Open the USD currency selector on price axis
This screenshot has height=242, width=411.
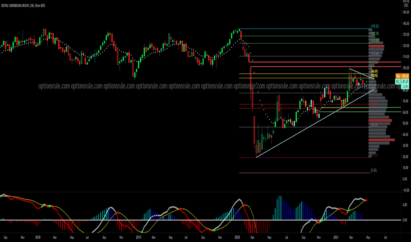pyautogui.click(x=406, y=5)
